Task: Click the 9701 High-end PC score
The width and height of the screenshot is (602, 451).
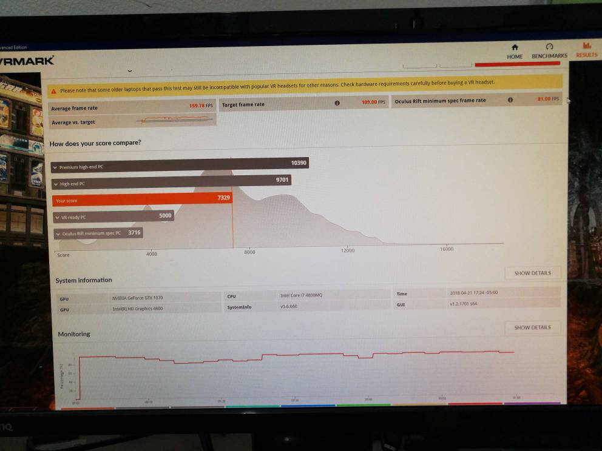Action: (282, 179)
